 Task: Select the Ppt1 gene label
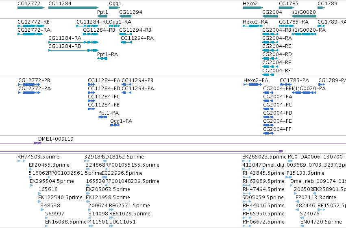point(102,12)
